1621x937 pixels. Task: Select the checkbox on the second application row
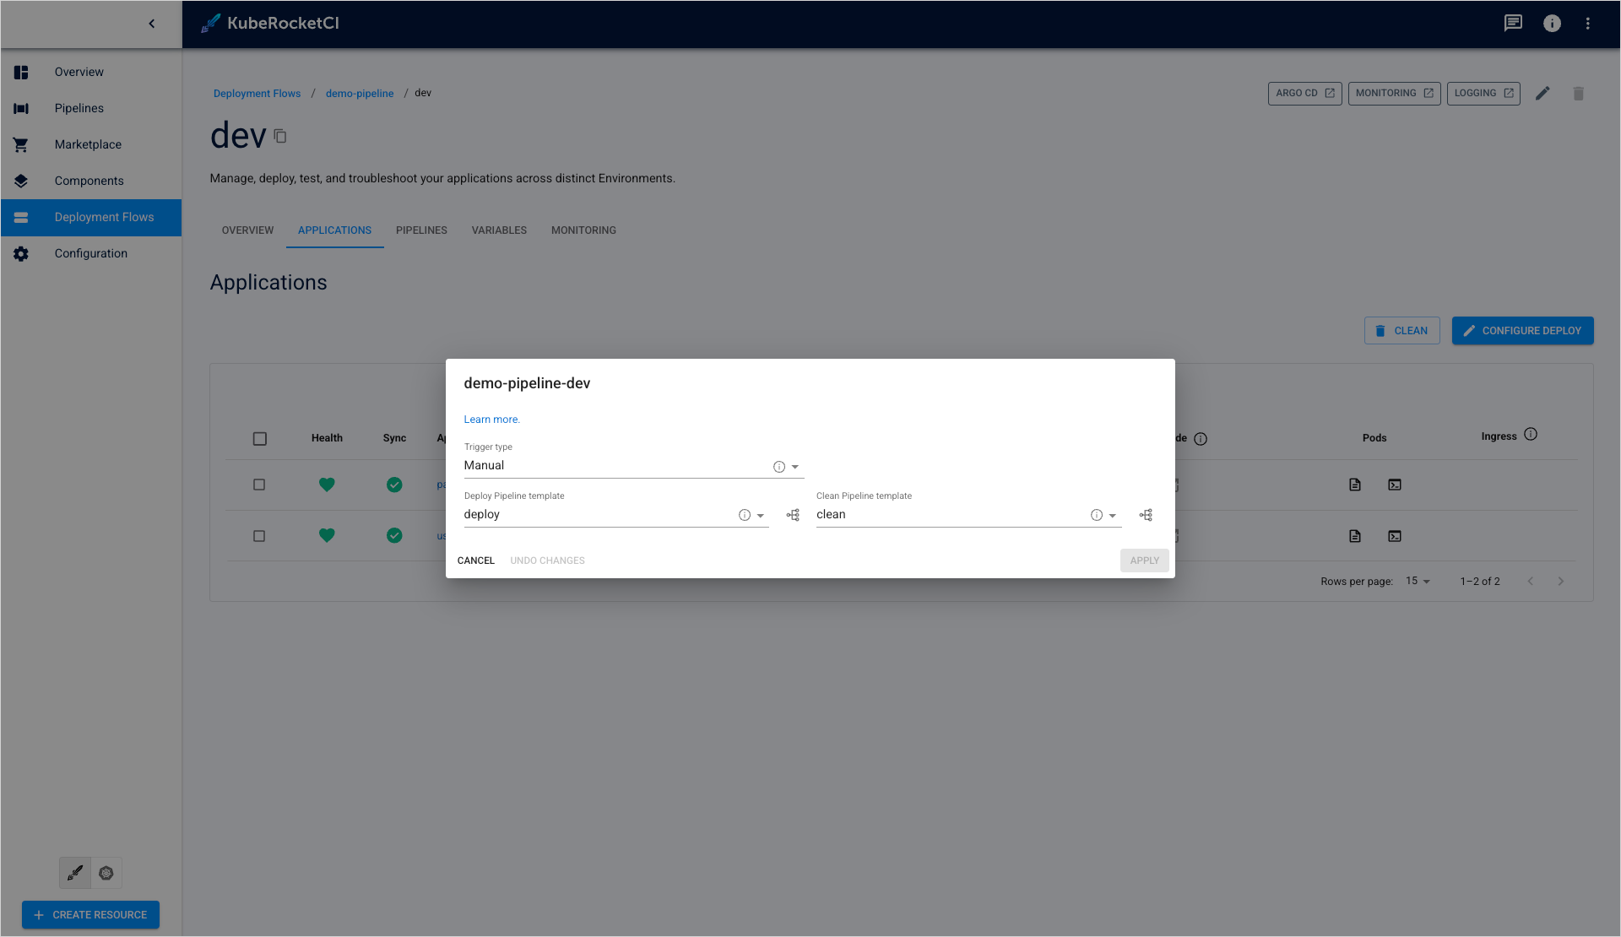pos(260,536)
